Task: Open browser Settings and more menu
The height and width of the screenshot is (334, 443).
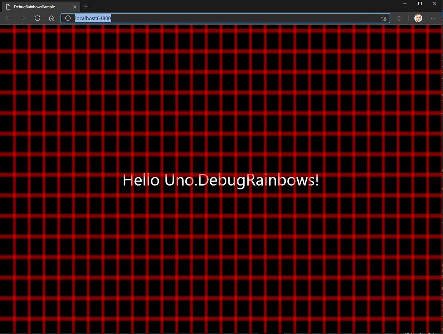Action: [x=433, y=18]
